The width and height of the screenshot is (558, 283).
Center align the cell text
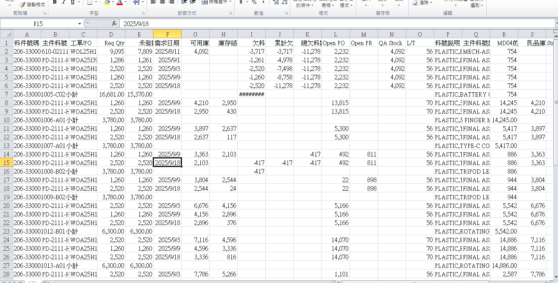pyautogui.click(x=162, y=2)
